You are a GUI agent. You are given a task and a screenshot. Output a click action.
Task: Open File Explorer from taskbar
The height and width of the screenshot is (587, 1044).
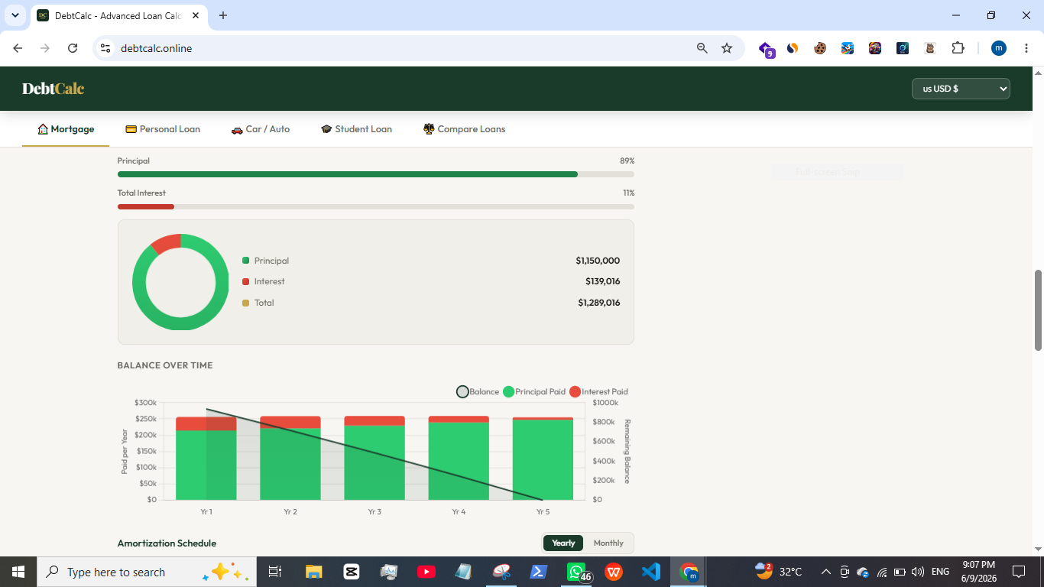314,572
